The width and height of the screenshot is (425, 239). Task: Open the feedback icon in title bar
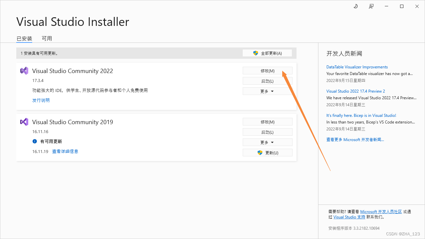click(x=371, y=6)
